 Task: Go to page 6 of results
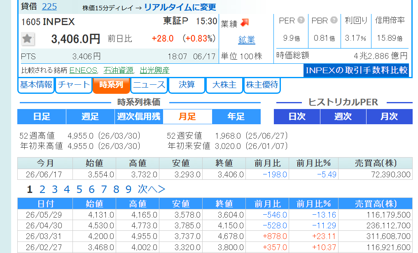tap(91, 189)
